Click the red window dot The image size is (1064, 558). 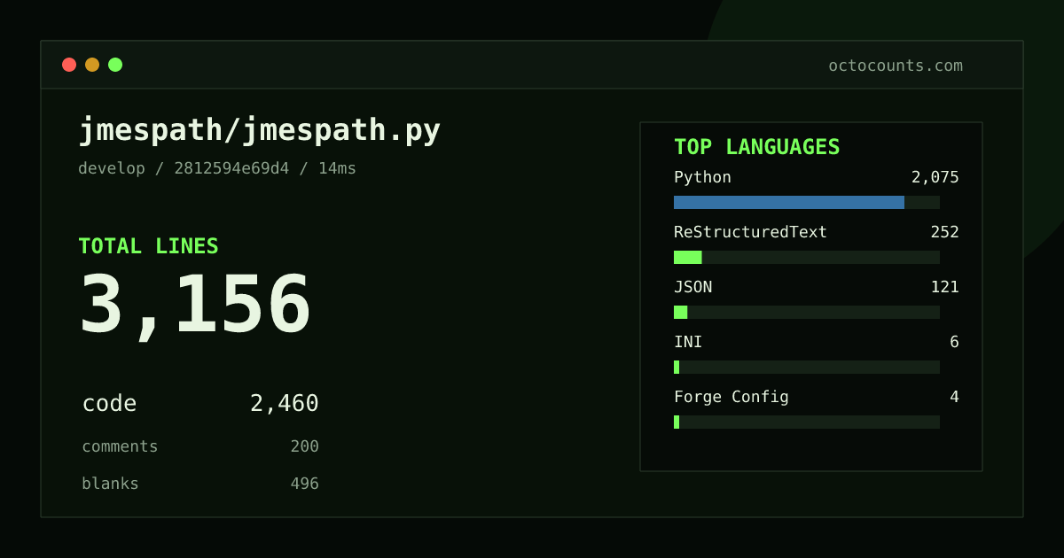[69, 65]
